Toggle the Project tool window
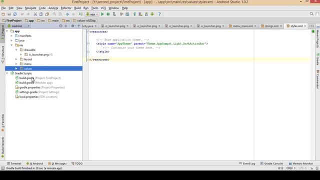 pos(2,33)
